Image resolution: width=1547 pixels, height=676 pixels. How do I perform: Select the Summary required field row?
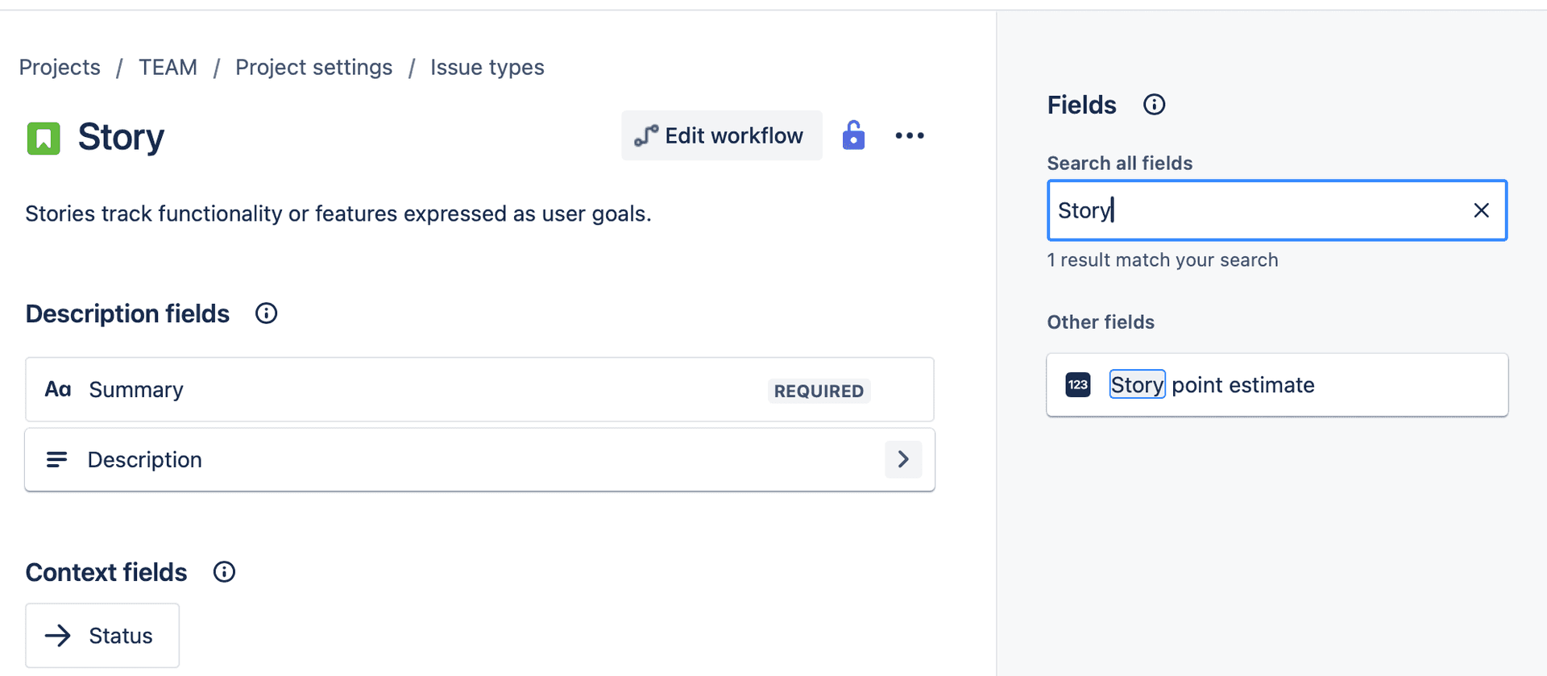[x=479, y=389]
